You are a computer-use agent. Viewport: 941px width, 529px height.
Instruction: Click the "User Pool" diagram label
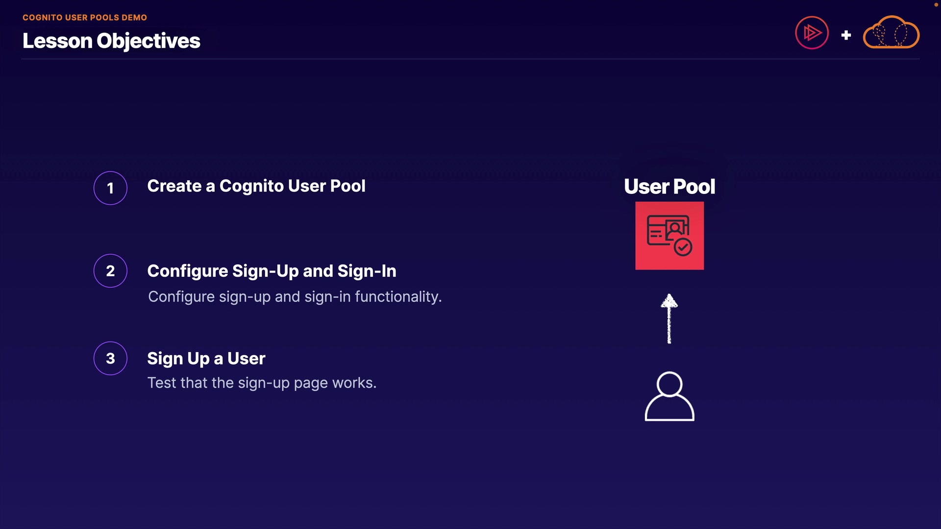(x=669, y=187)
